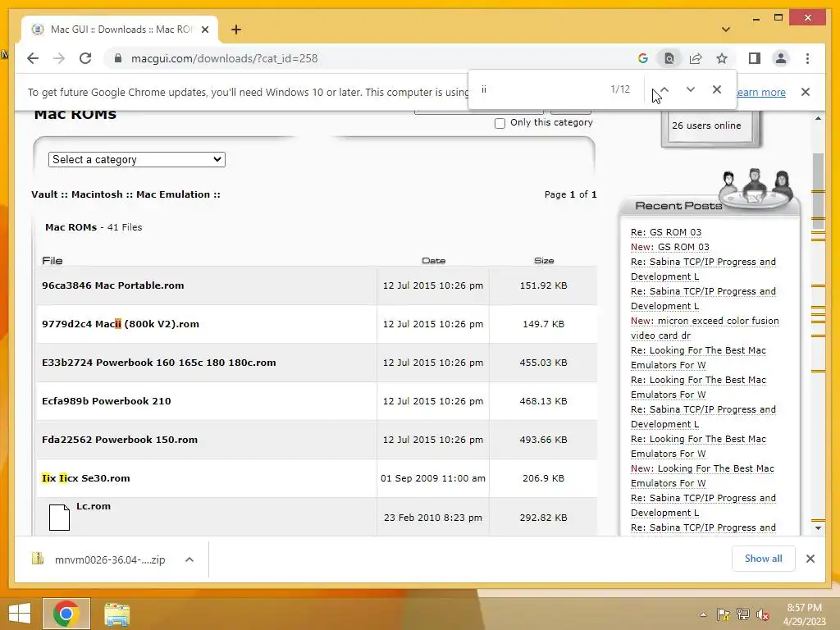Click the scrollbar down arrow
The width and height of the screenshot is (840, 630).
click(x=818, y=527)
